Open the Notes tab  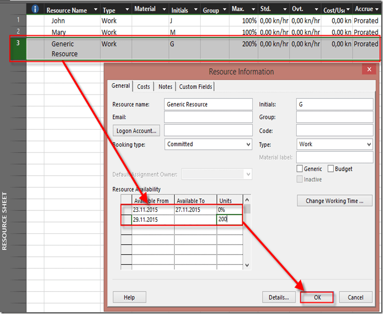pyautogui.click(x=165, y=87)
